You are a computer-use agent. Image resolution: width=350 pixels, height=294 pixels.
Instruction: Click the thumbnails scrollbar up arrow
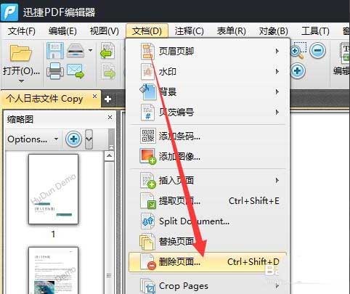109,155
